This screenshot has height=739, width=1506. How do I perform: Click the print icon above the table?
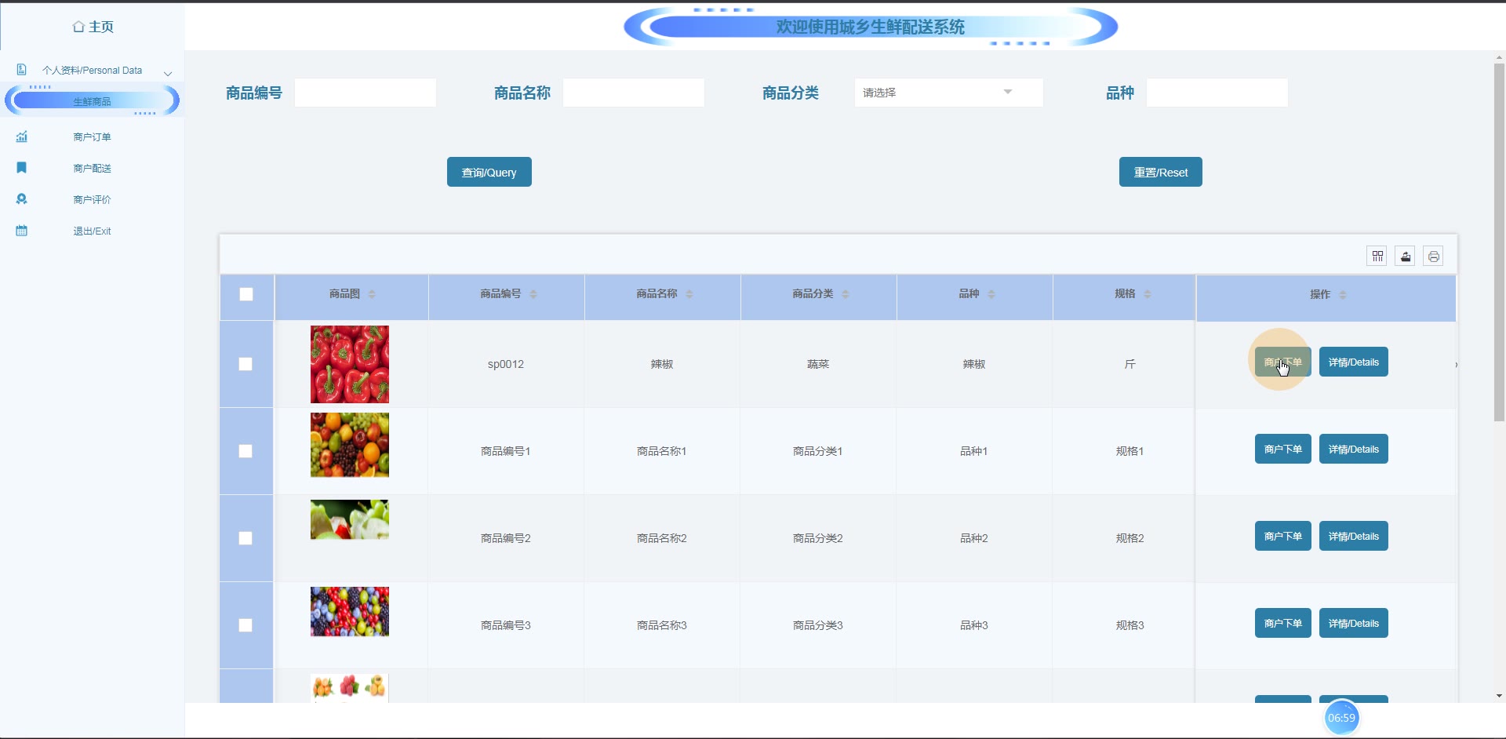point(1433,257)
